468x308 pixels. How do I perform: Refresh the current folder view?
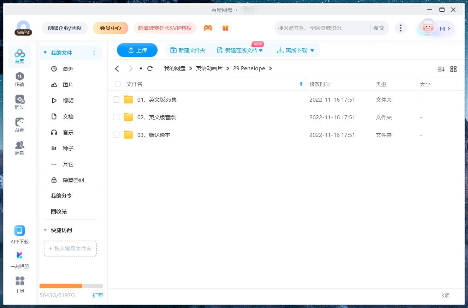coord(150,68)
